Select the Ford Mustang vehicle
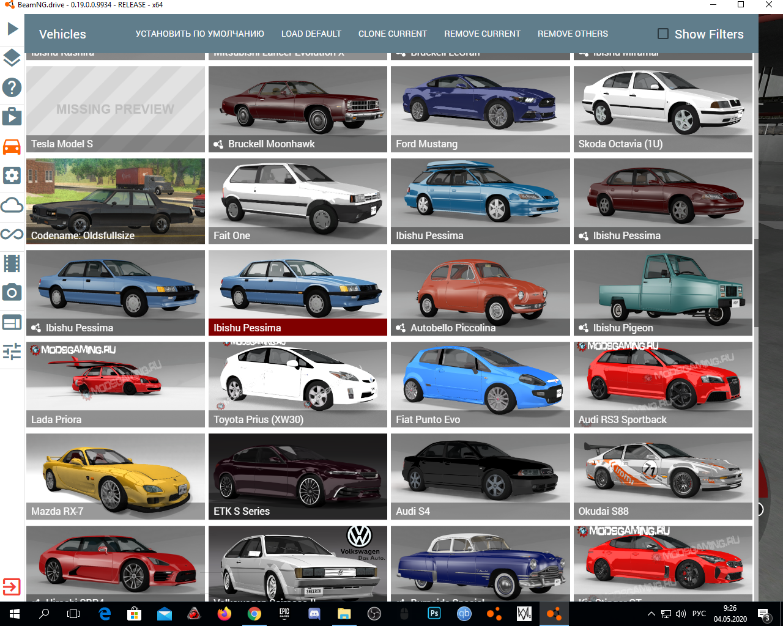The width and height of the screenshot is (783, 626). pos(480,109)
